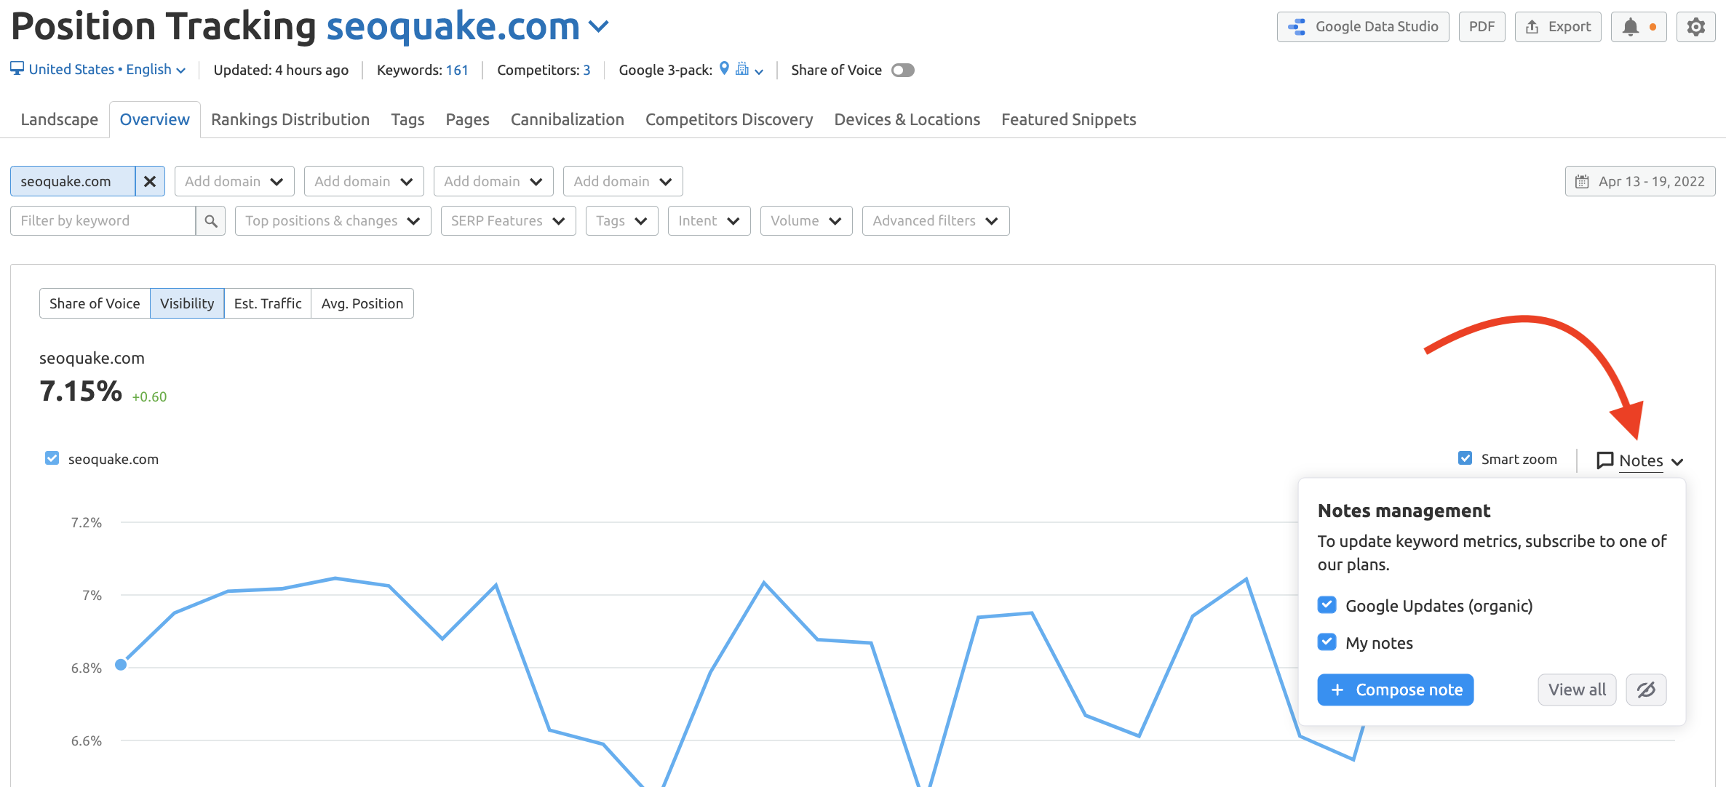Click the Export button
The image size is (1726, 787).
(x=1558, y=27)
